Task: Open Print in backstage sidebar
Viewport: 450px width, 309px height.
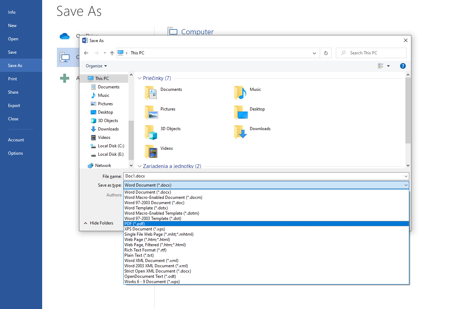Action: coord(21,79)
